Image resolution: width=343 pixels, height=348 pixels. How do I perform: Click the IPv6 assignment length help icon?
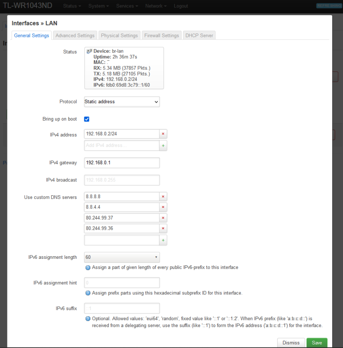coord(88,268)
